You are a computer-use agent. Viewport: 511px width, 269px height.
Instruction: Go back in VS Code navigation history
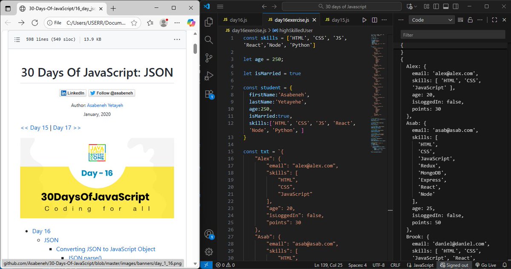click(264, 6)
